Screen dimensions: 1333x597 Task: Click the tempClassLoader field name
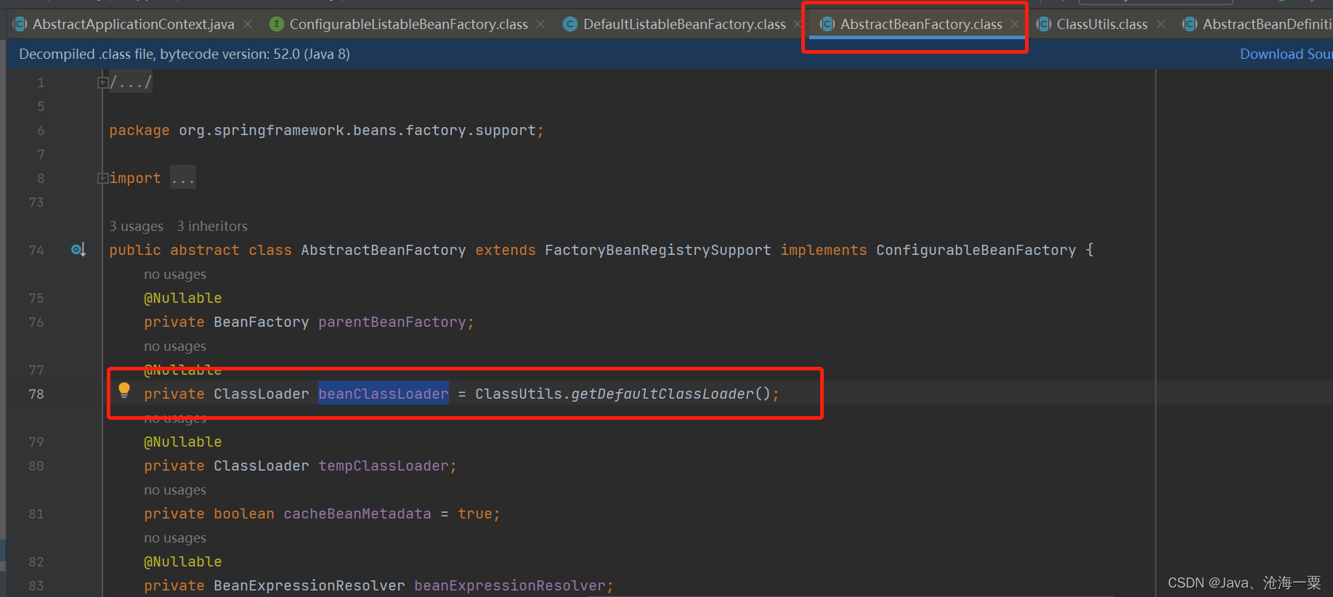coord(384,466)
